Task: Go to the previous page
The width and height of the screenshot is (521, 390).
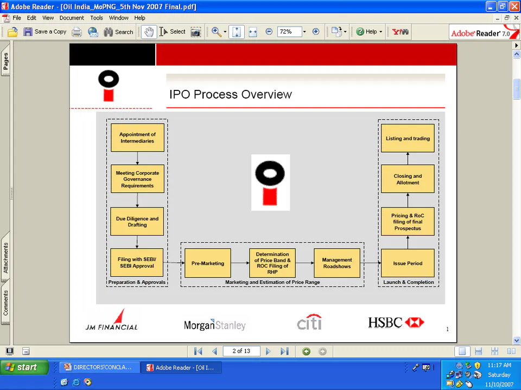Action: tap(214, 351)
